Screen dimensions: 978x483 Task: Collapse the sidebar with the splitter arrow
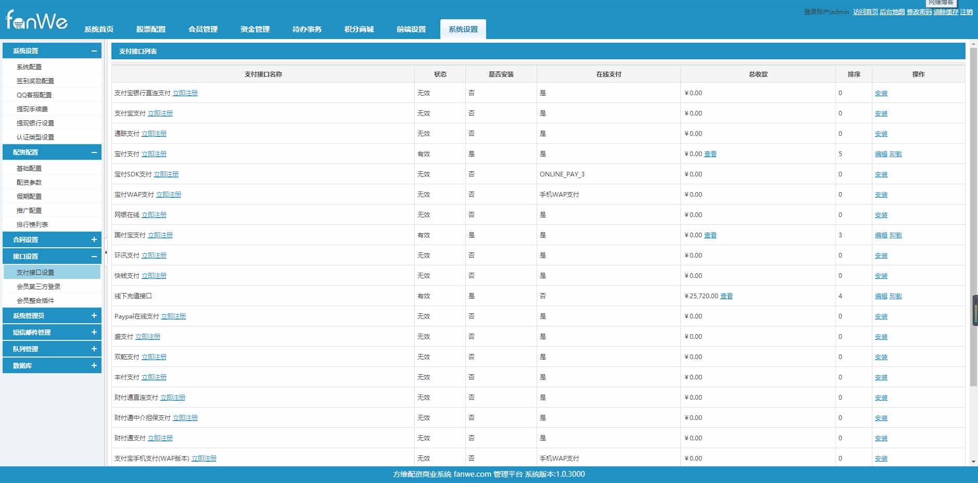point(106,252)
